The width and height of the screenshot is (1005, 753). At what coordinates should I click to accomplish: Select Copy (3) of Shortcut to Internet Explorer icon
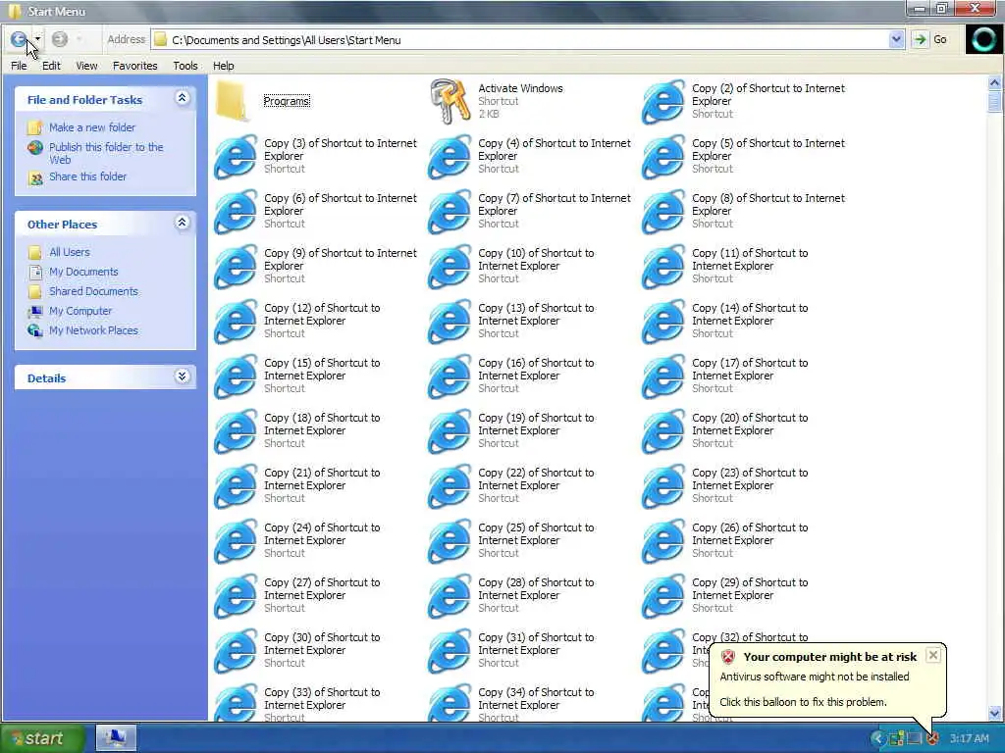click(x=236, y=156)
